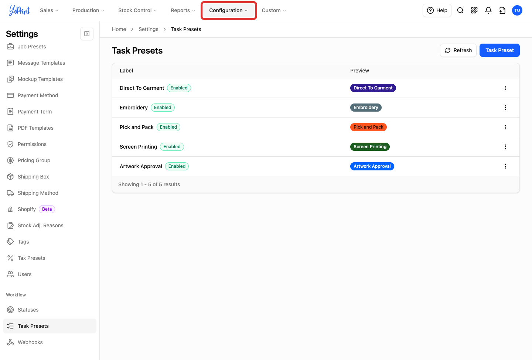Click the Job Presets briefcase icon
Screen dimensions: 532x360
(10, 47)
